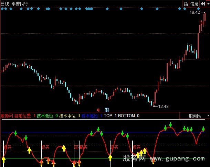Click the 平安银行 stock name
This screenshot has width=210, height=167.
20,4
